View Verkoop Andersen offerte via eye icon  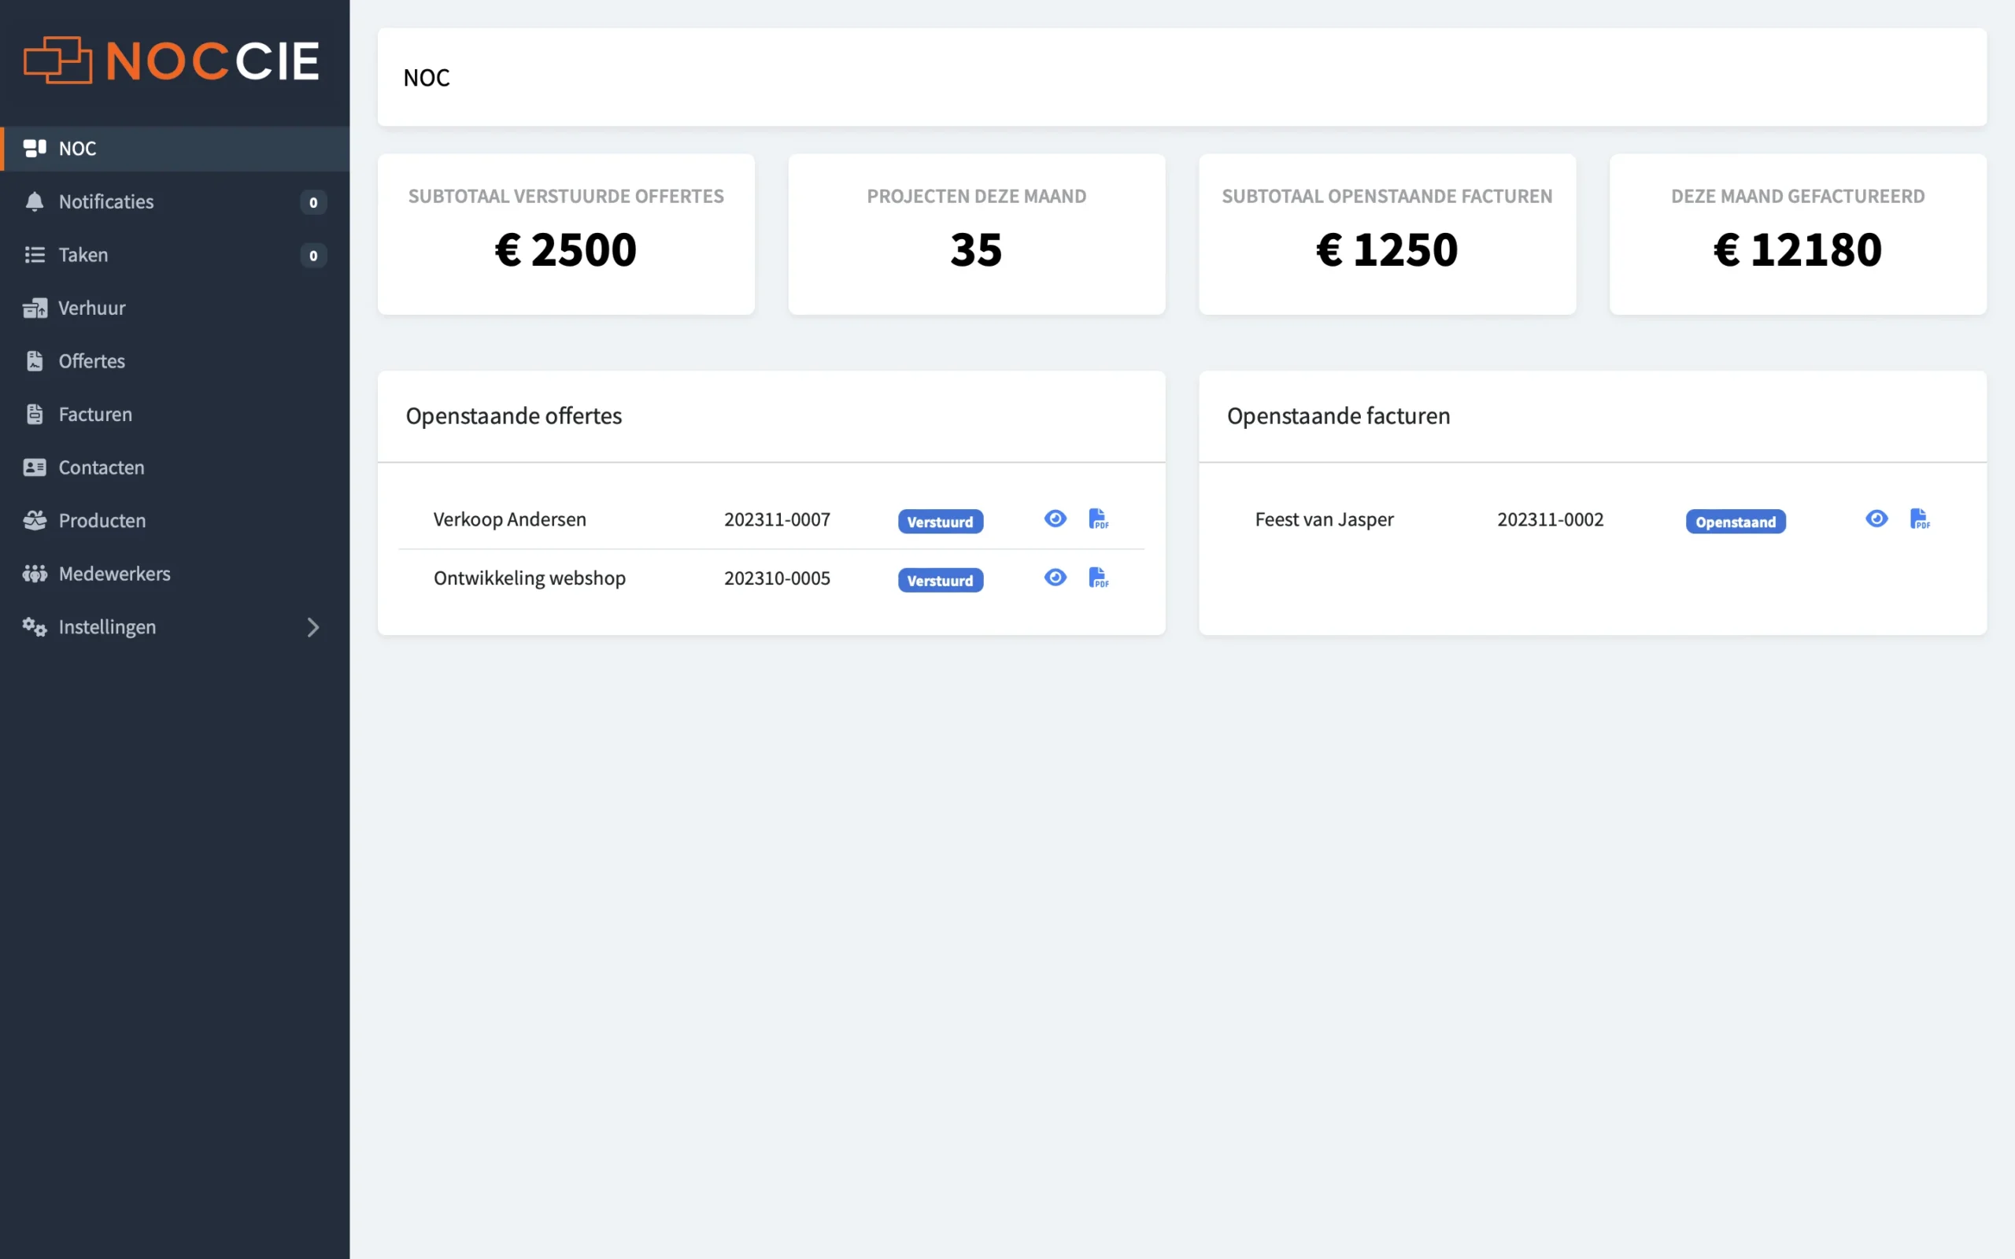(1055, 519)
